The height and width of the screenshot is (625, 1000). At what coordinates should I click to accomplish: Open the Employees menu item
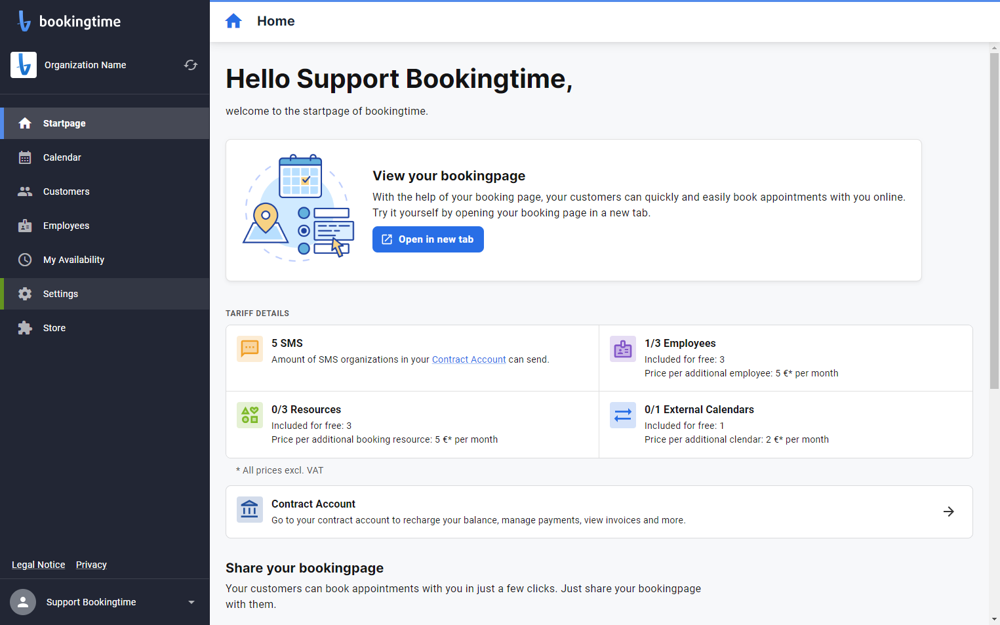coord(105,226)
